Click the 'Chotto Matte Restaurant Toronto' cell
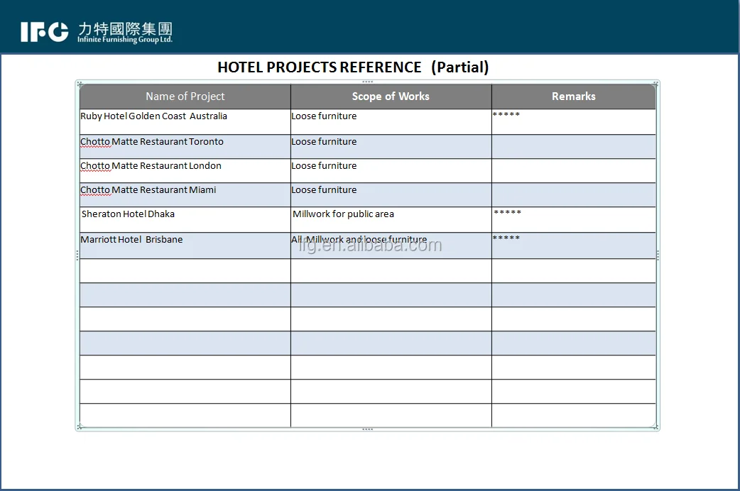This screenshot has width=740, height=491. tap(152, 142)
